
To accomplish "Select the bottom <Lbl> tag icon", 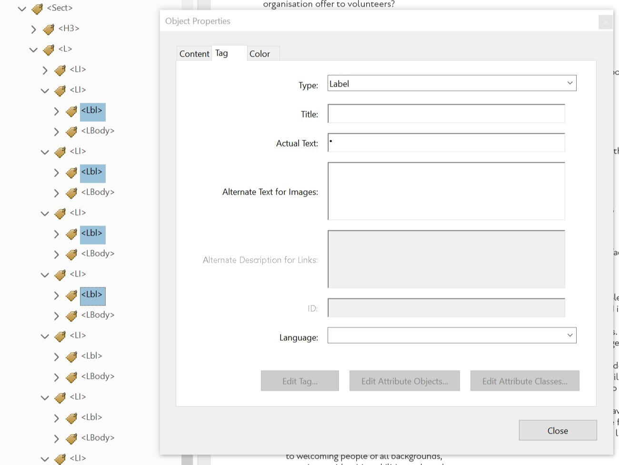I will click(71, 417).
